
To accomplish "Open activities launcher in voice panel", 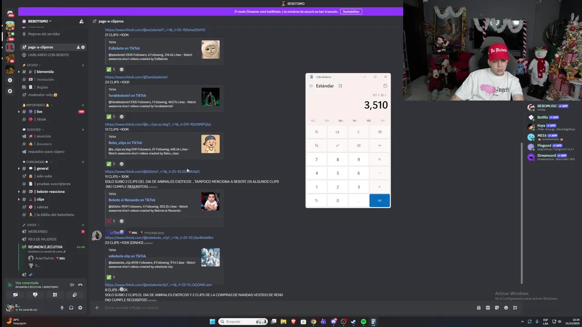I will point(55,295).
